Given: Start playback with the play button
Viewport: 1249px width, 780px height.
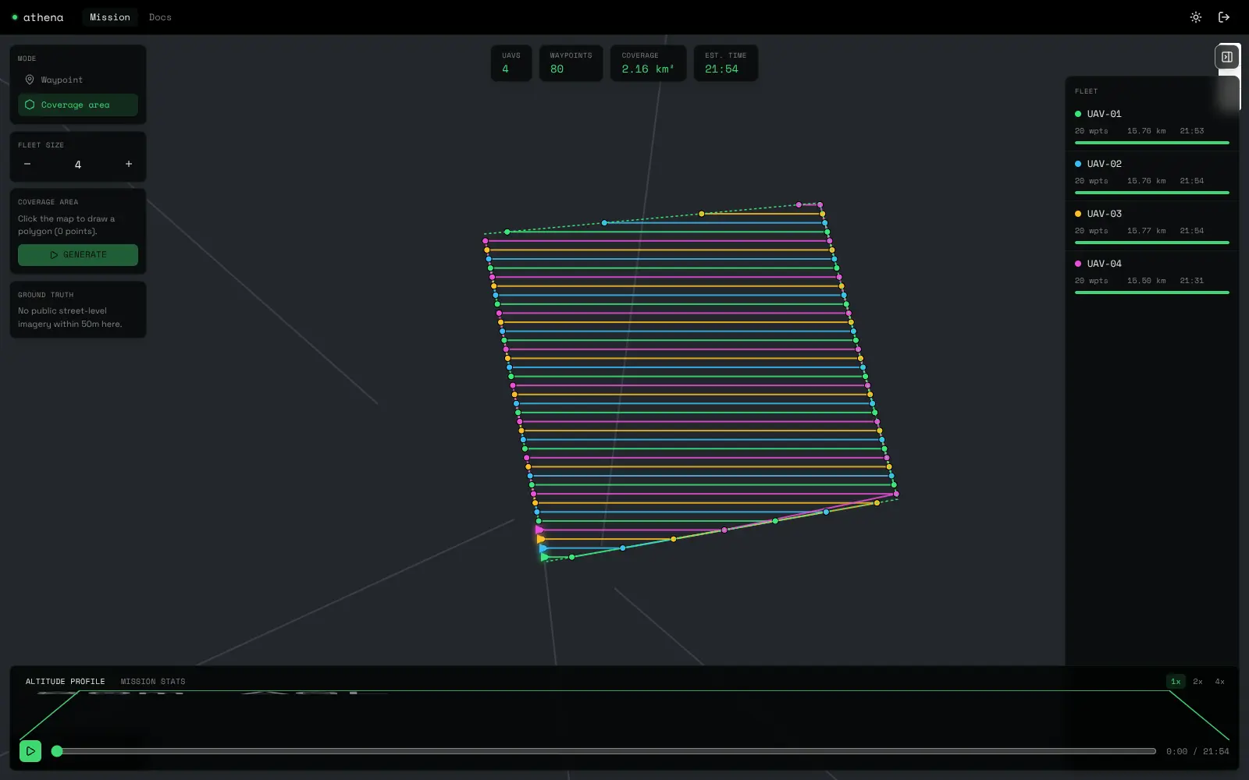Looking at the screenshot, I should pos(30,751).
